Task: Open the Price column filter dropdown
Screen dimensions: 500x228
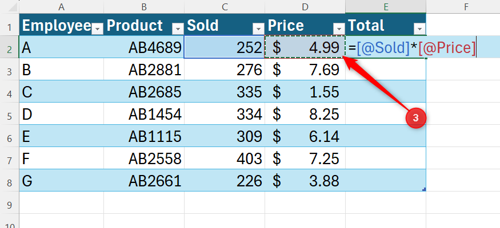Action: click(339, 29)
